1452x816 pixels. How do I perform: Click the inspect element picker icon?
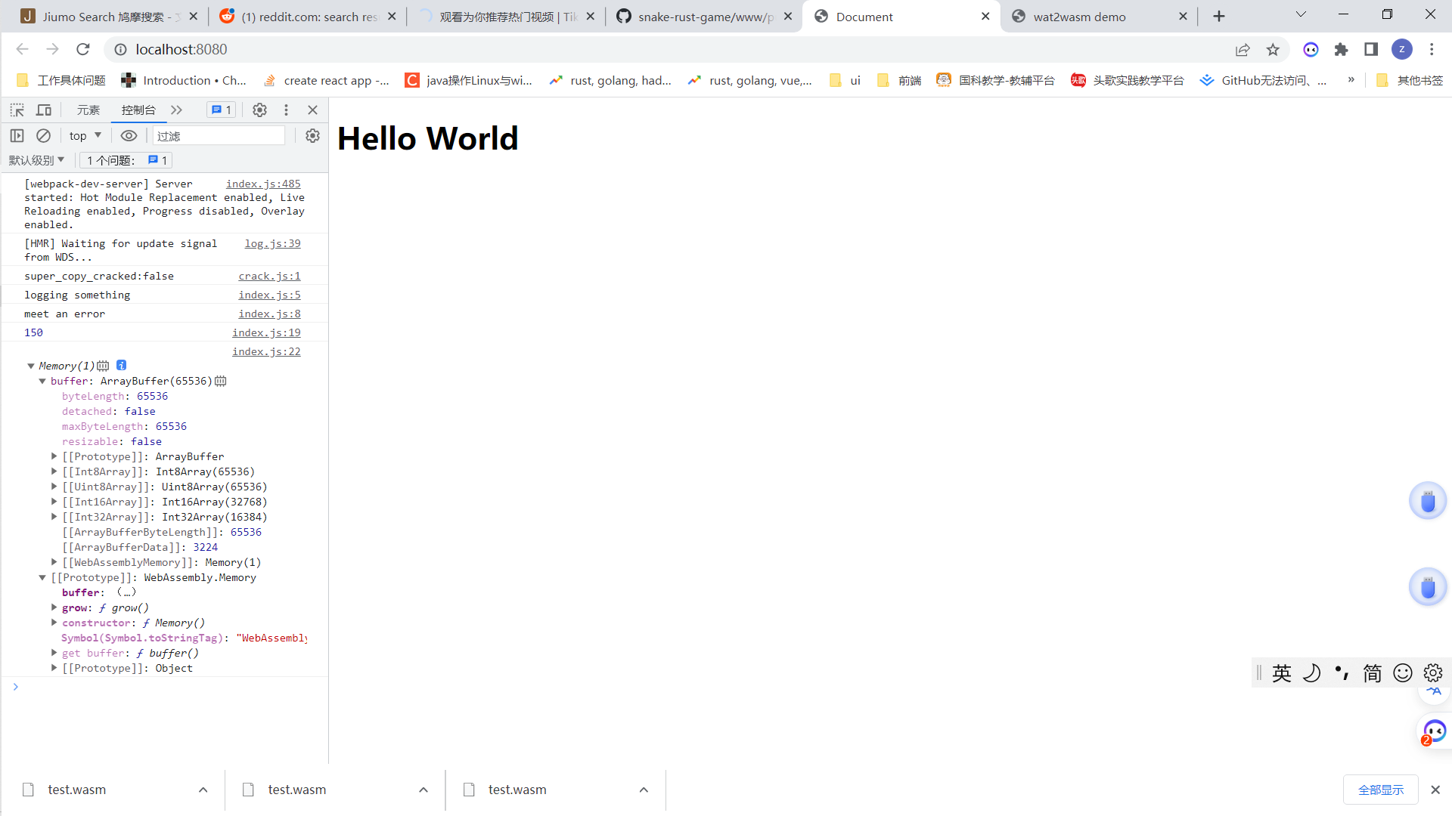coord(17,110)
